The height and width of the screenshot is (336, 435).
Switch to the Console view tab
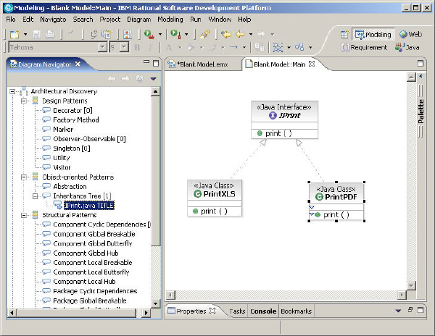(263, 311)
